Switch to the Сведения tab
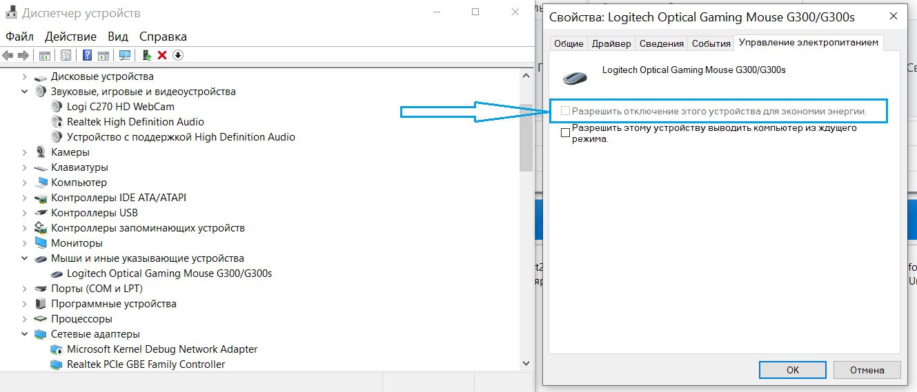The height and width of the screenshot is (392, 917). [x=661, y=43]
